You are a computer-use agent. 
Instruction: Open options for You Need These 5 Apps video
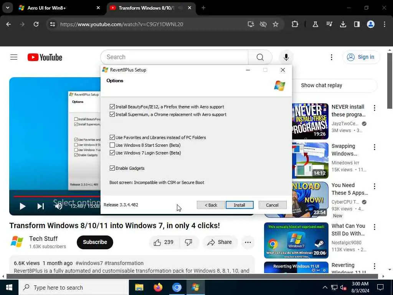click(x=375, y=186)
